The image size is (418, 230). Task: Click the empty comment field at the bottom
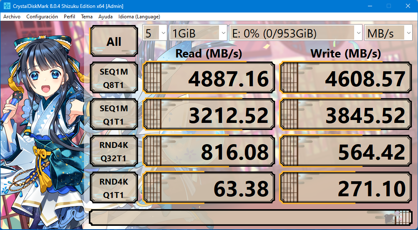(x=250, y=217)
